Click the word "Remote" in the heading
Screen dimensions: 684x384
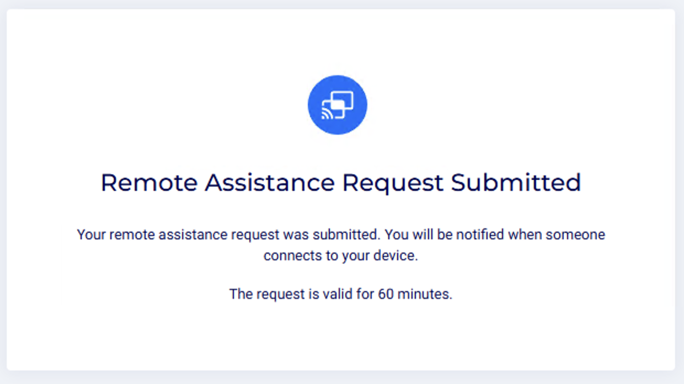pyautogui.click(x=149, y=183)
